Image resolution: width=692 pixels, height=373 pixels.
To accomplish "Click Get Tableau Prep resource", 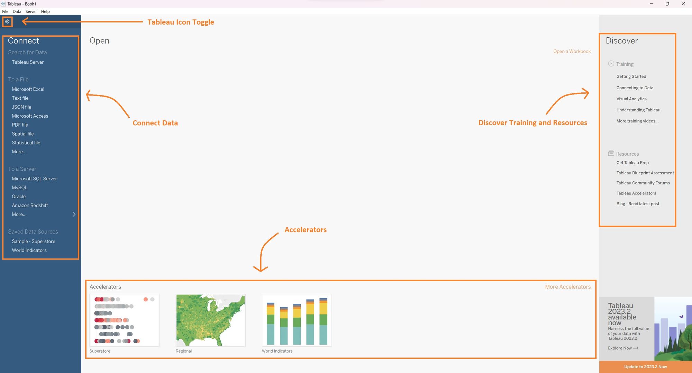I will click(x=632, y=163).
